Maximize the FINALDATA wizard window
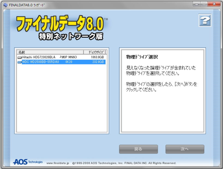Screen dimensions: 223x169 point(206,4)
